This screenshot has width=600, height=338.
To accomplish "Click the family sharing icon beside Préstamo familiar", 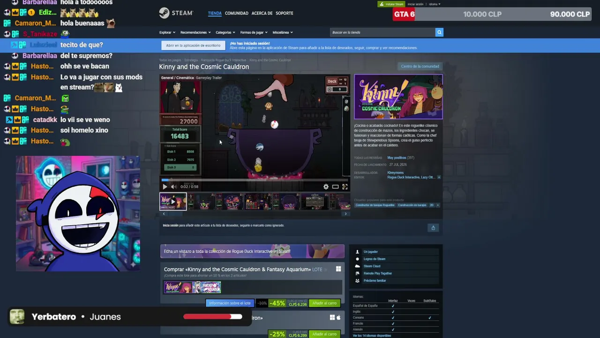I will pyautogui.click(x=358, y=281).
